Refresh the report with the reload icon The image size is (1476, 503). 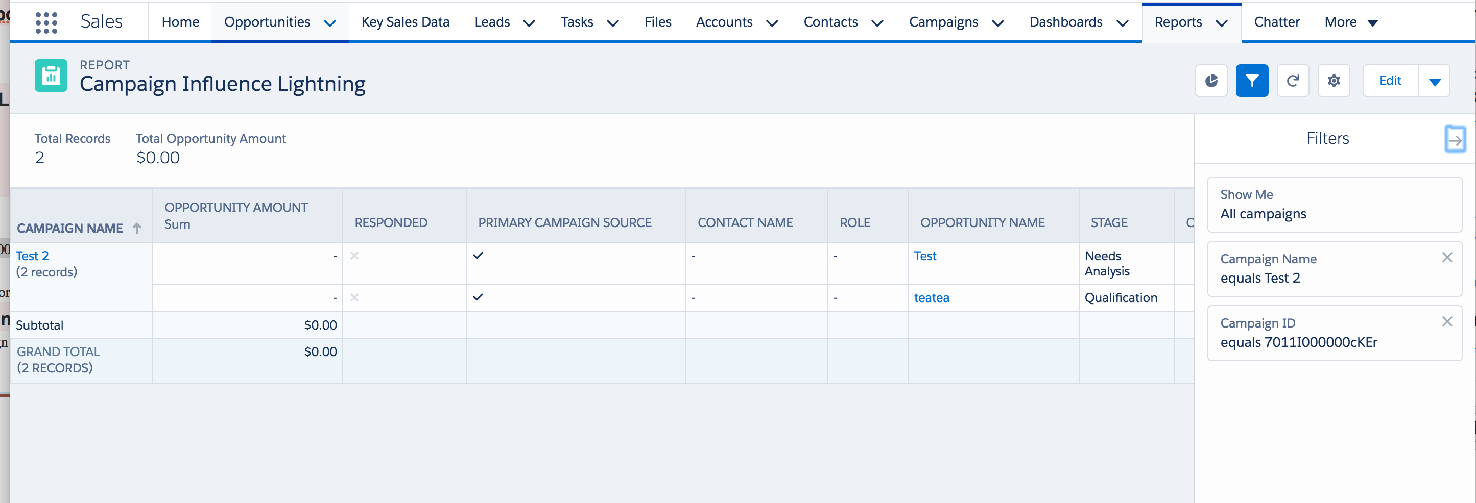pyautogui.click(x=1293, y=81)
